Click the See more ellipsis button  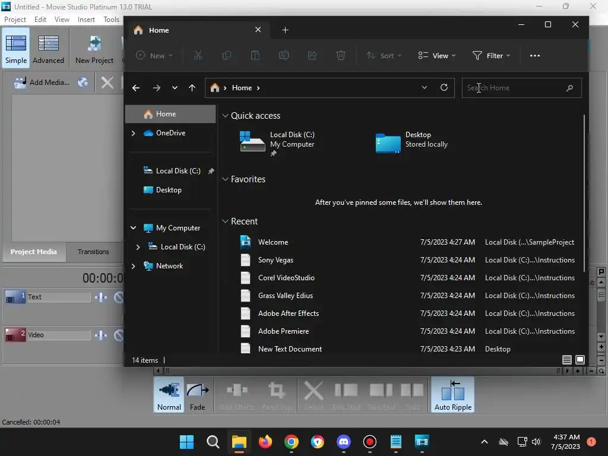click(x=535, y=55)
